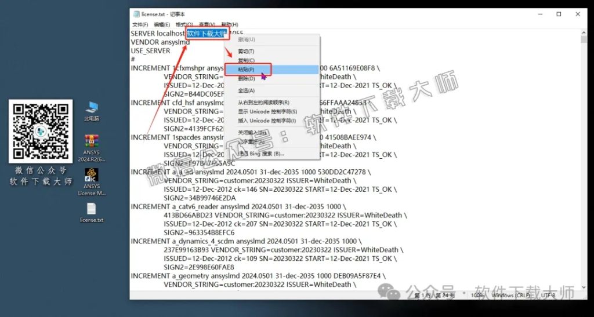
Task: Click the SIGN2=2E998E60FAE8 line
Action: (x=199, y=267)
